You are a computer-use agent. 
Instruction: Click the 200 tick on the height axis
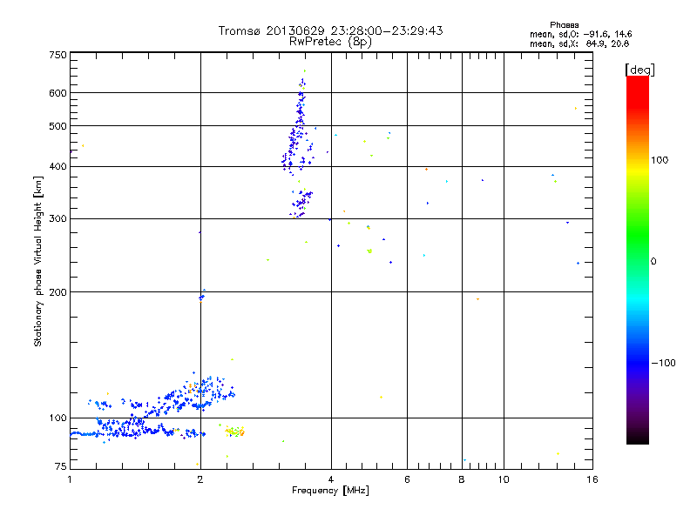coord(58,292)
